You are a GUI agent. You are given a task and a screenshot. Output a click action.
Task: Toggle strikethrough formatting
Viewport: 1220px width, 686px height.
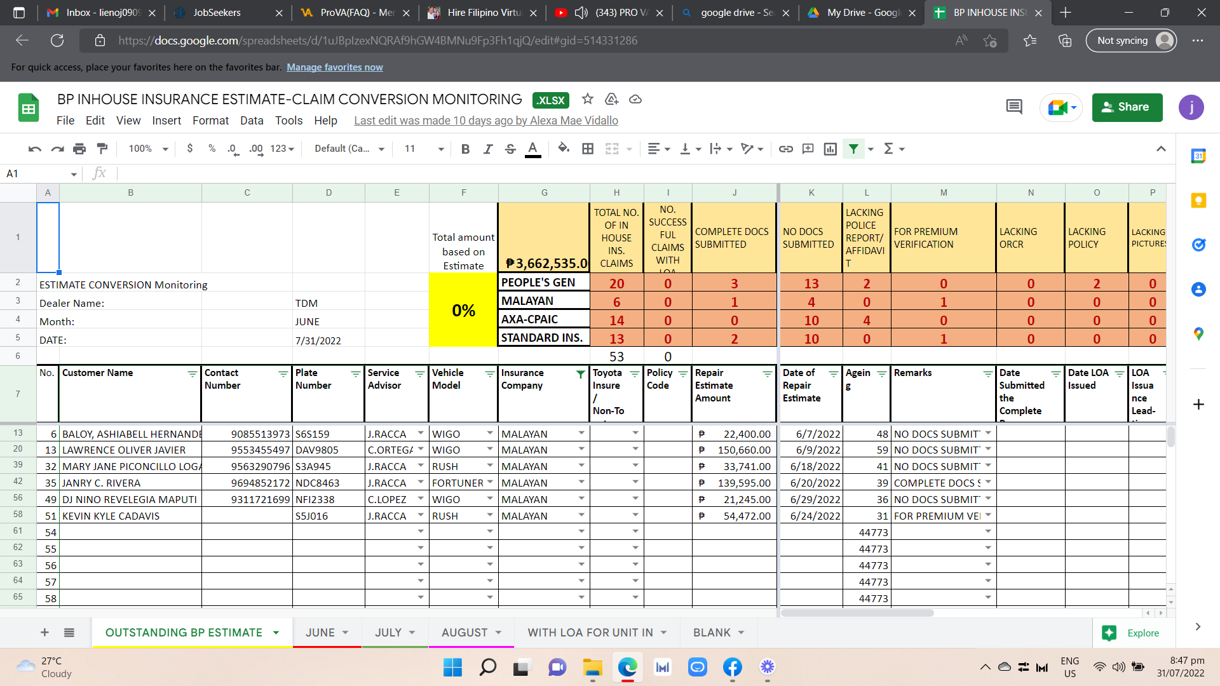coord(510,149)
